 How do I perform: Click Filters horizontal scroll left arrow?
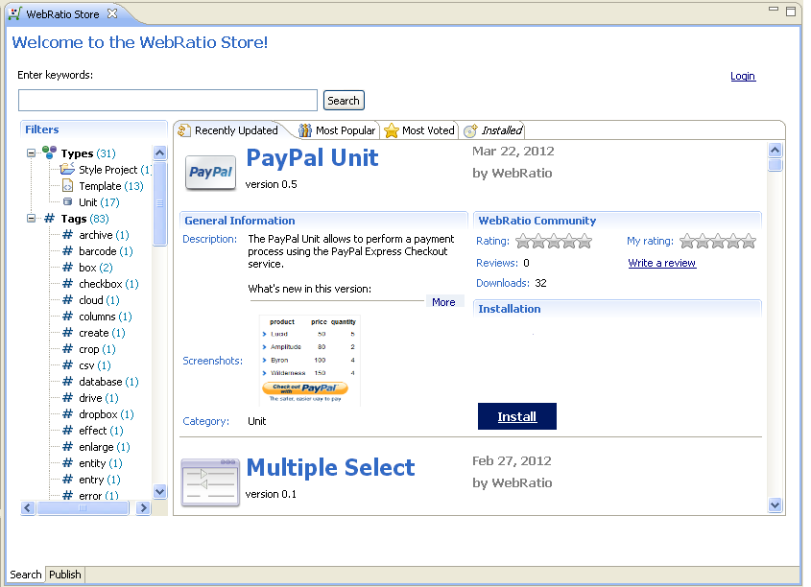[x=28, y=508]
